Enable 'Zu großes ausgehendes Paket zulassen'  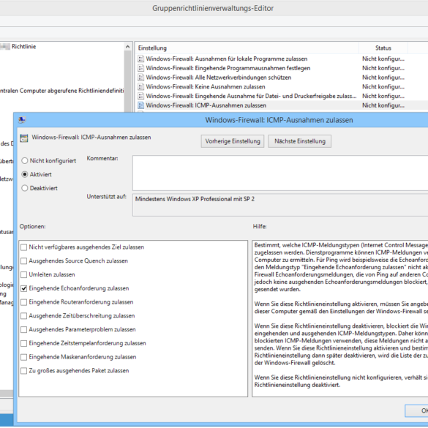pos(24,371)
